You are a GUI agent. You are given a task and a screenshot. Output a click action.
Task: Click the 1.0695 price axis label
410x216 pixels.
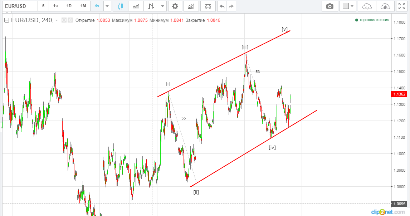[x=399, y=204]
